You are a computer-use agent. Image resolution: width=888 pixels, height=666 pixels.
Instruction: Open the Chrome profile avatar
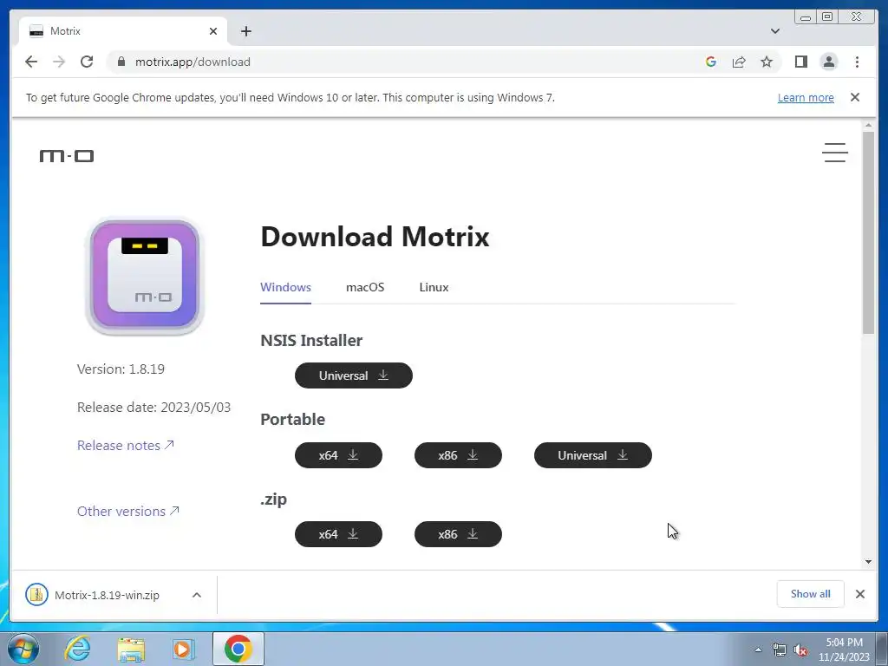coord(828,62)
